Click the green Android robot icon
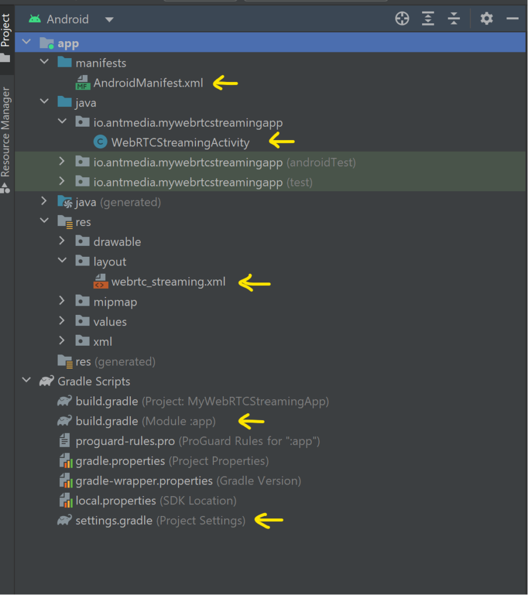Image resolution: width=528 pixels, height=595 pixels. coord(35,19)
